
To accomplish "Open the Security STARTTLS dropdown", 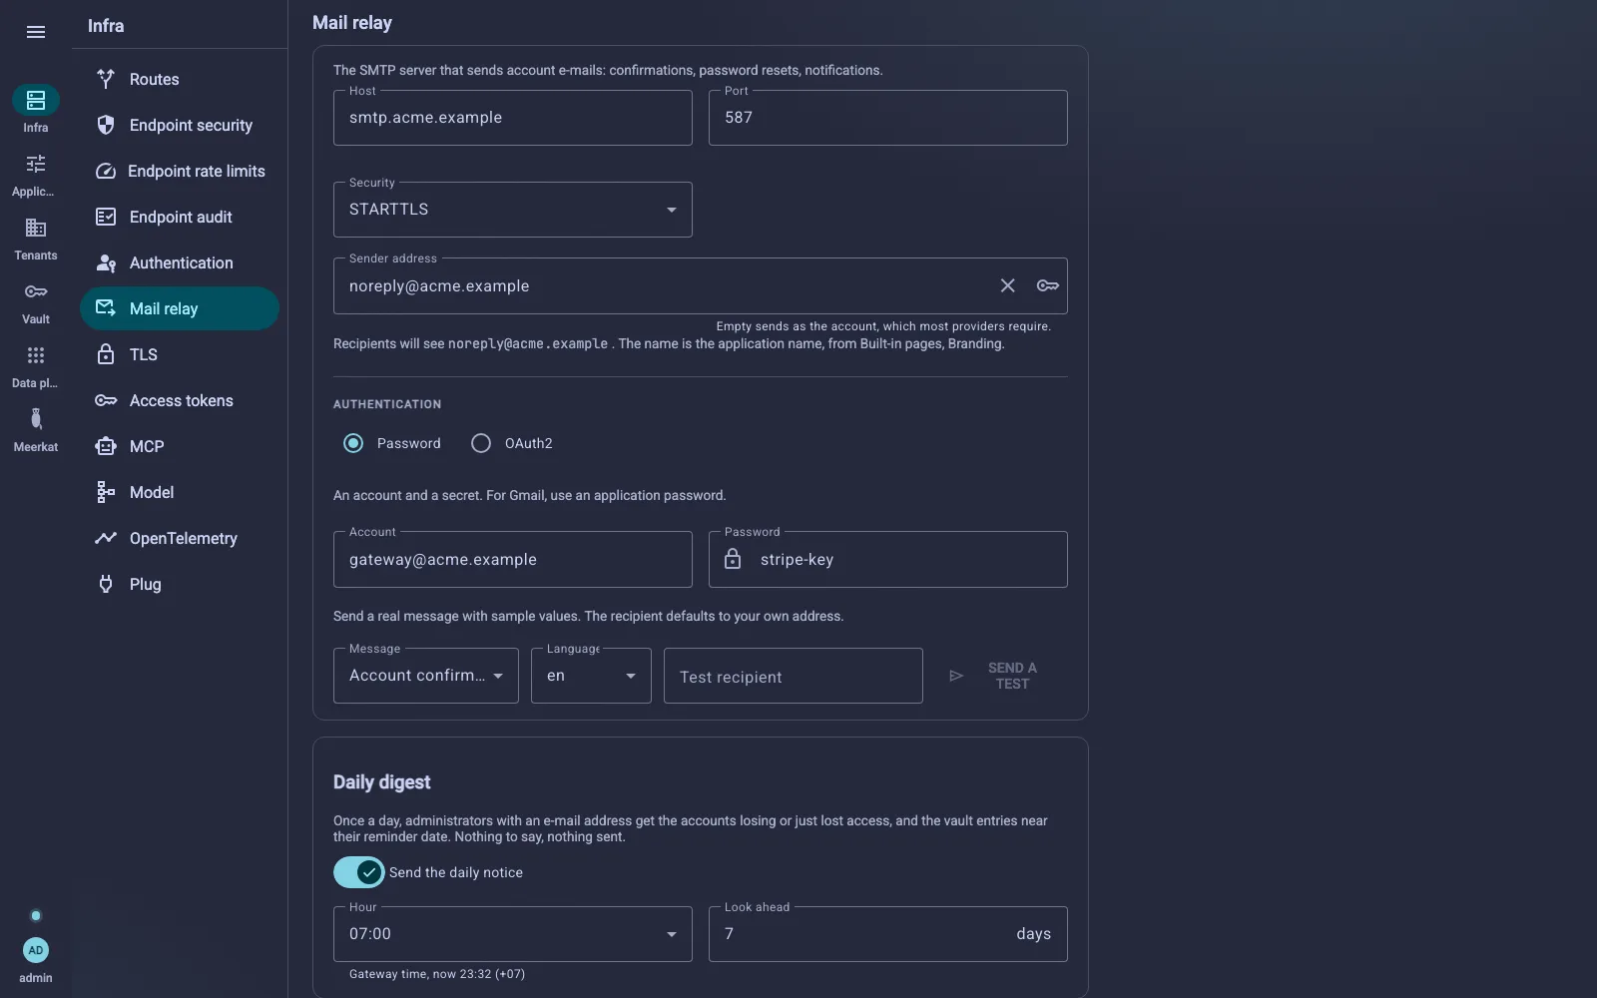I will pos(513,210).
